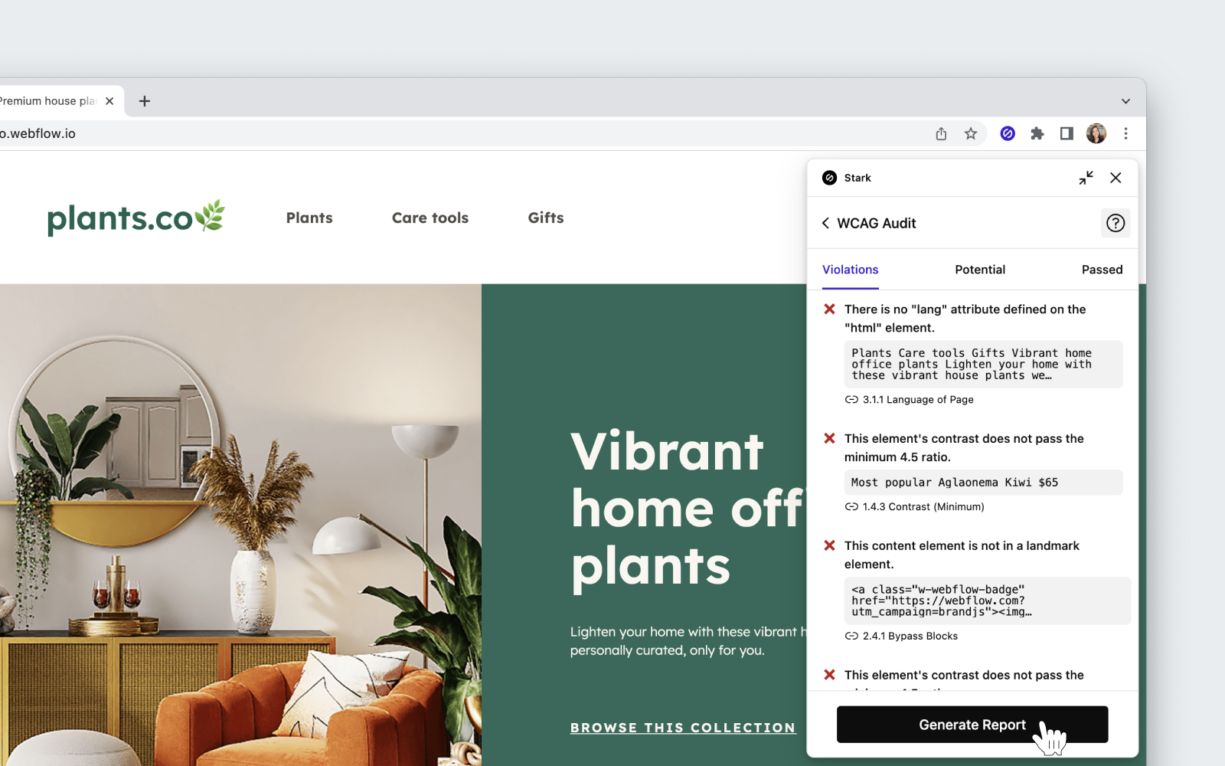This screenshot has height=766, width=1225.
Task: Go back from WCAG Audit
Action: pyautogui.click(x=825, y=223)
